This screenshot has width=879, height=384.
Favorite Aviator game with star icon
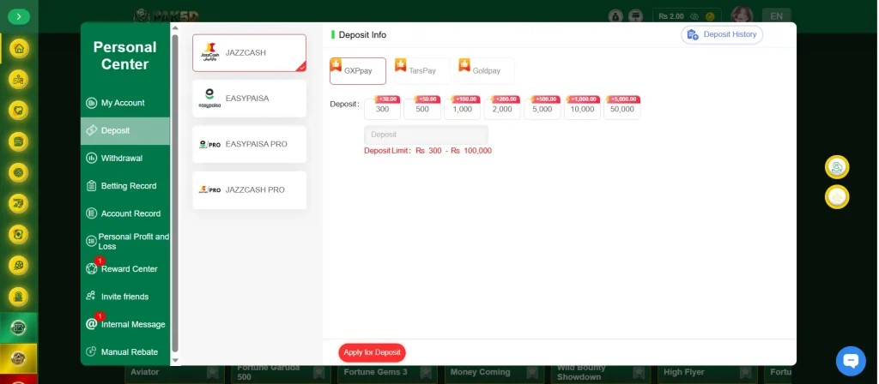tap(213, 372)
